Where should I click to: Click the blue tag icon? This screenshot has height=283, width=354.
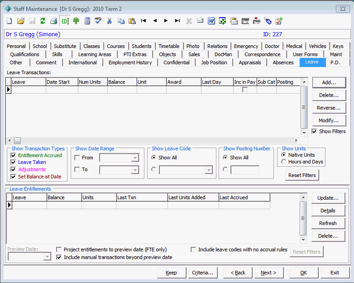pos(268,21)
